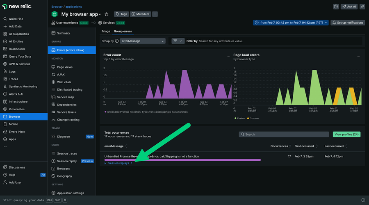Open the errorMessage group-by dropdown

143,41
